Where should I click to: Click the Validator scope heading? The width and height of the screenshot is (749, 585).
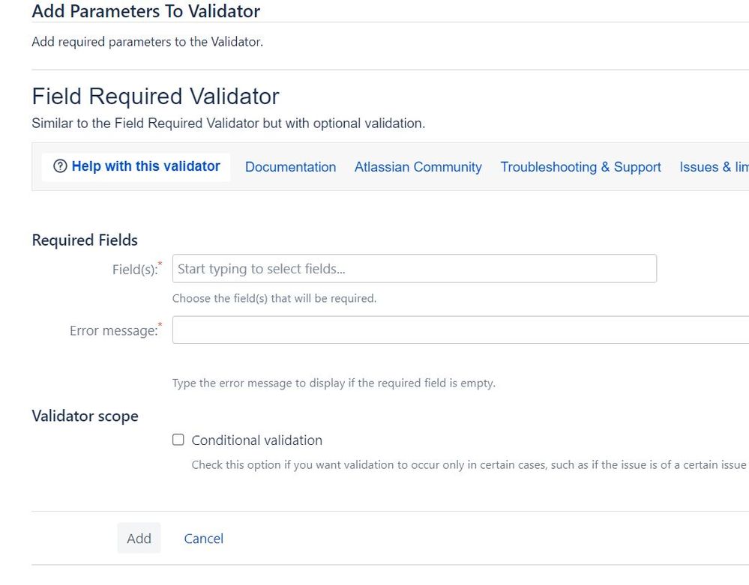[85, 416]
